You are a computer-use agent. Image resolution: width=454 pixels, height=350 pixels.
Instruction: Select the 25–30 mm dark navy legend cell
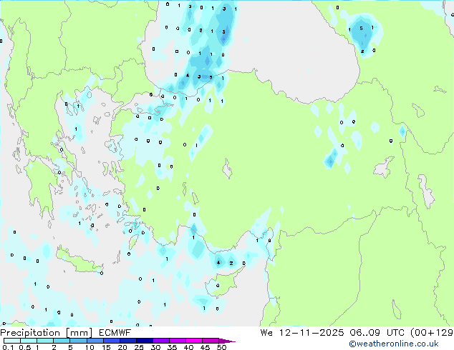pyautogui.click(x=145, y=341)
